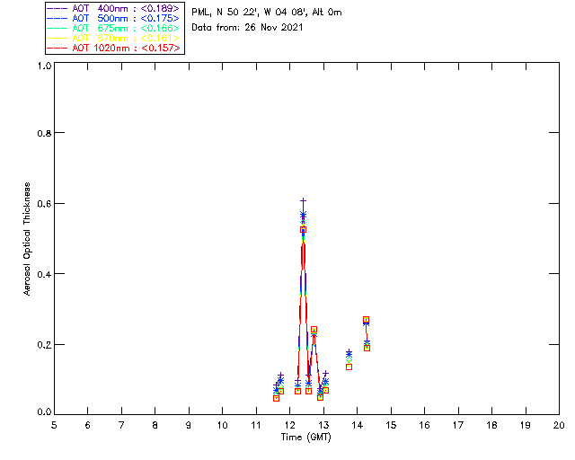Click the 'Time (GMT)' x-axis label

pyautogui.click(x=305, y=438)
